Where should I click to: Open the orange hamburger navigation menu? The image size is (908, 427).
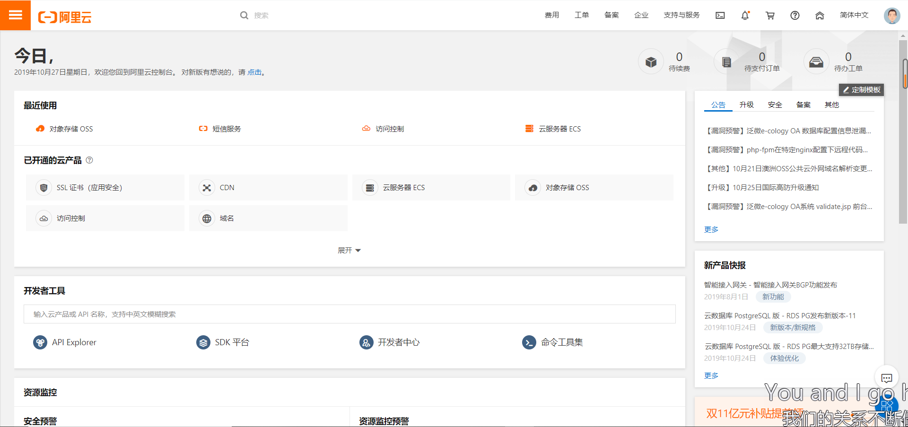coord(15,15)
